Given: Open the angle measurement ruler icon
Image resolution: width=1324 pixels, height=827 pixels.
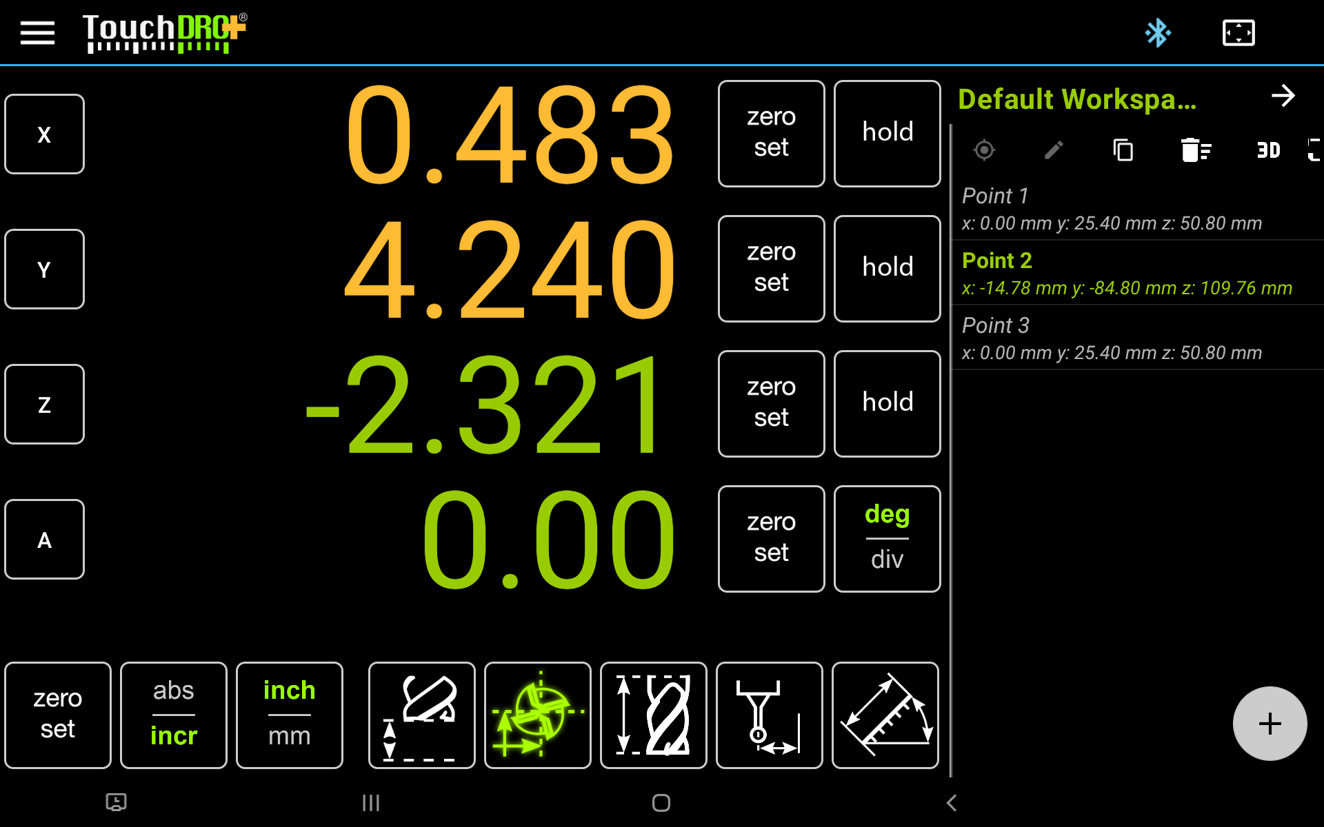Looking at the screenshot, I should [885, 715].
